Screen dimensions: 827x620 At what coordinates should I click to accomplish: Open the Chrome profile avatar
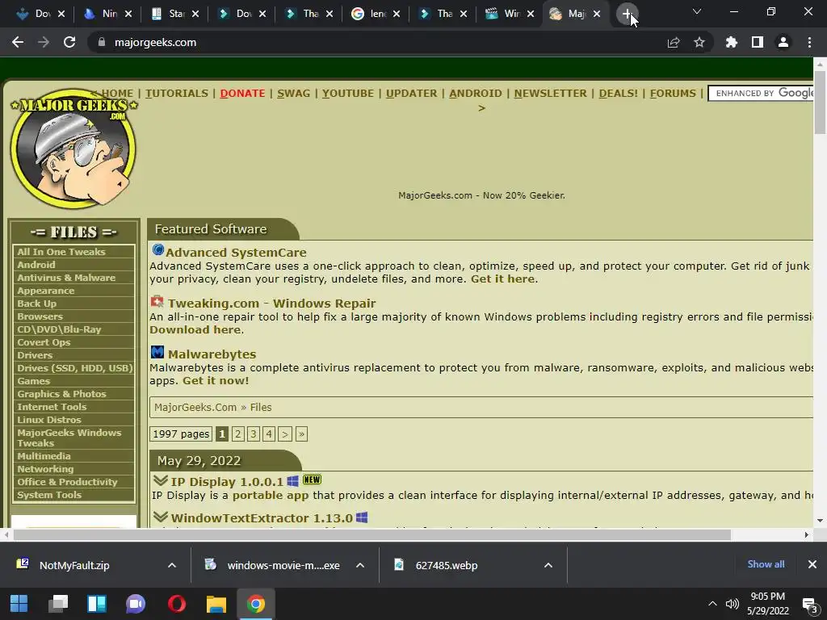tap(783, 42)
